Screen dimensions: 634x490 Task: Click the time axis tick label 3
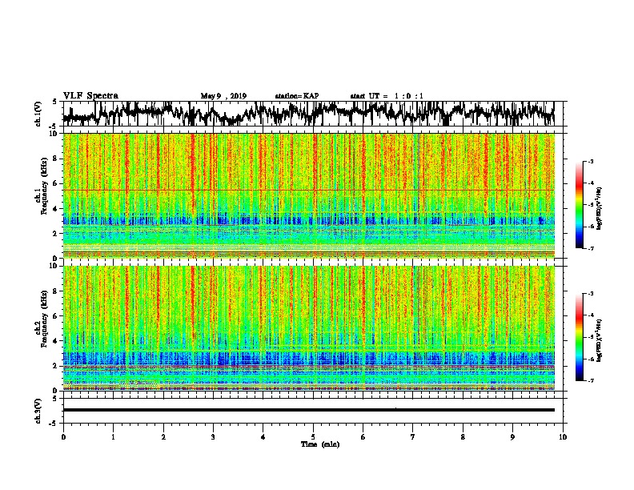(213, 437)
